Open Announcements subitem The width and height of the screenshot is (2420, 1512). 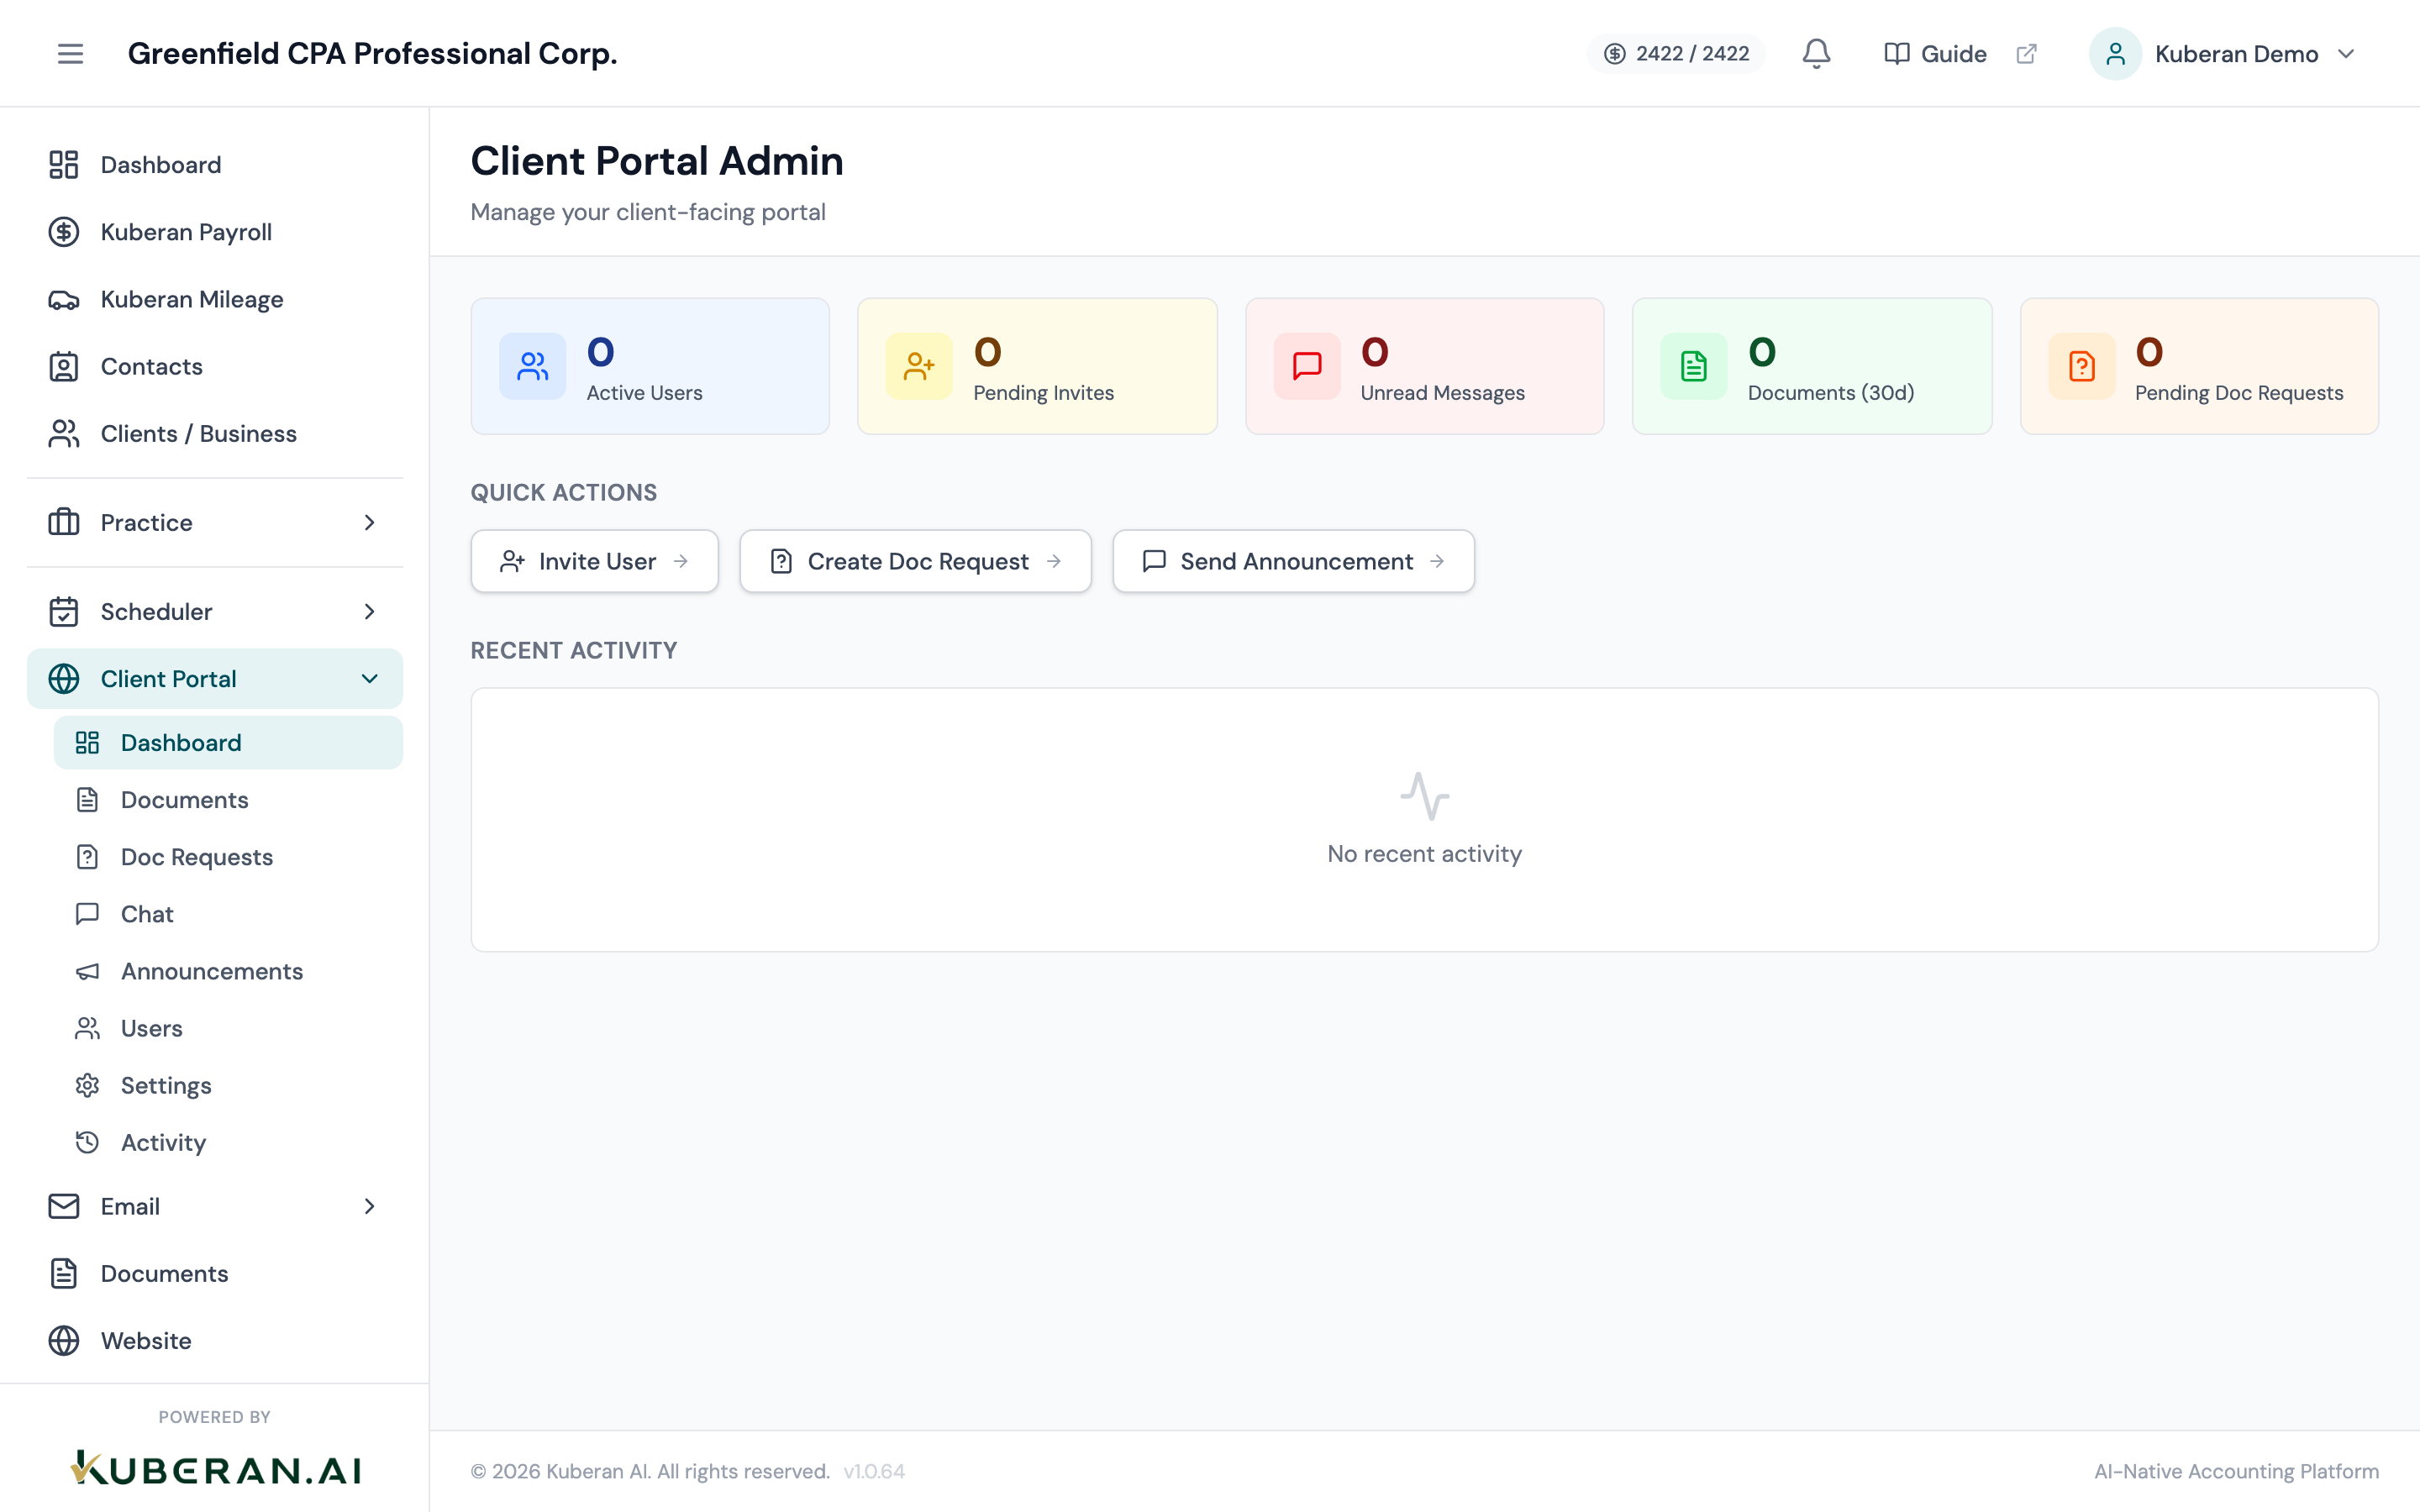pyautogui.click(x=228, y=970)
